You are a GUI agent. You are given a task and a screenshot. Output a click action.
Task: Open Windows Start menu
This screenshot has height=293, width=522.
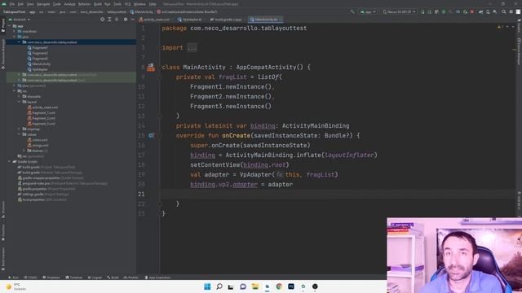[207, 286]
